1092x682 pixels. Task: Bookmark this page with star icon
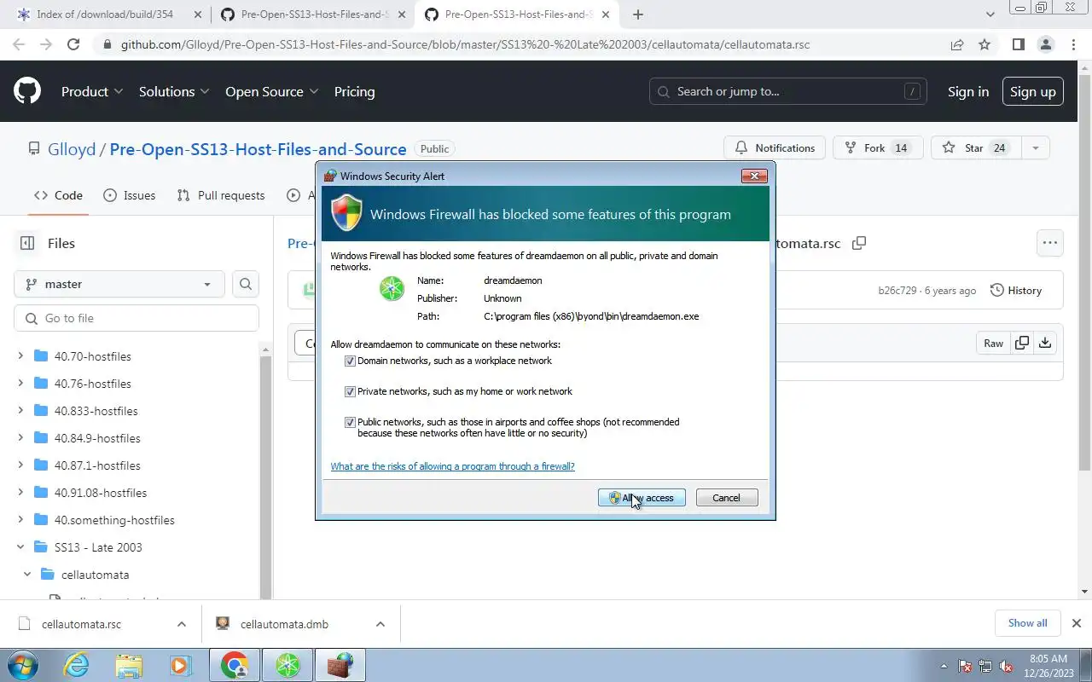pos(985,44)
